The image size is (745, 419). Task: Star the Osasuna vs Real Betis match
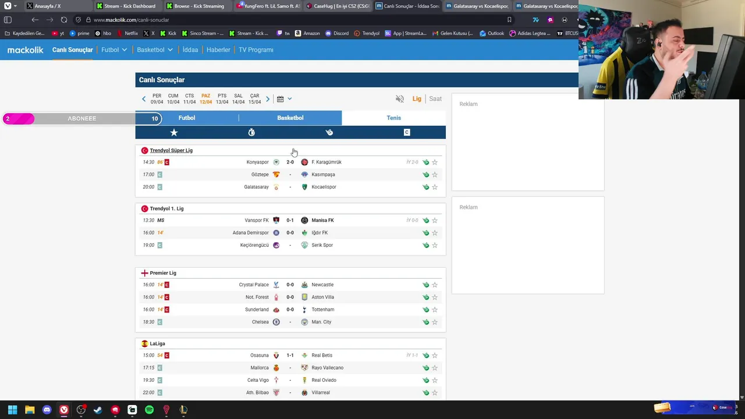click(435, 356)
